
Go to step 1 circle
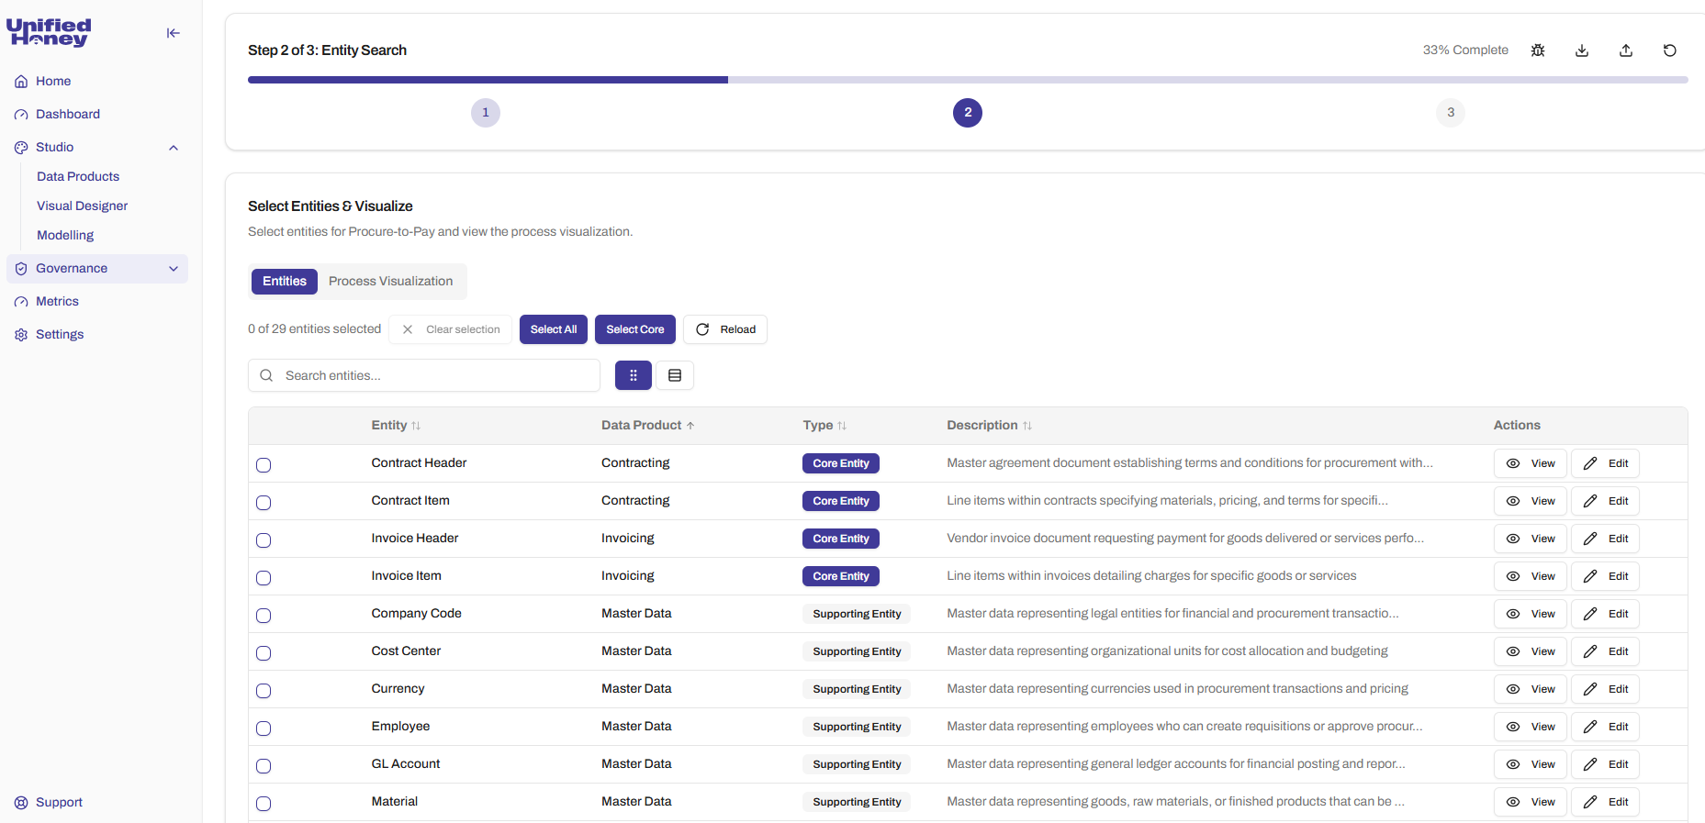486,113
